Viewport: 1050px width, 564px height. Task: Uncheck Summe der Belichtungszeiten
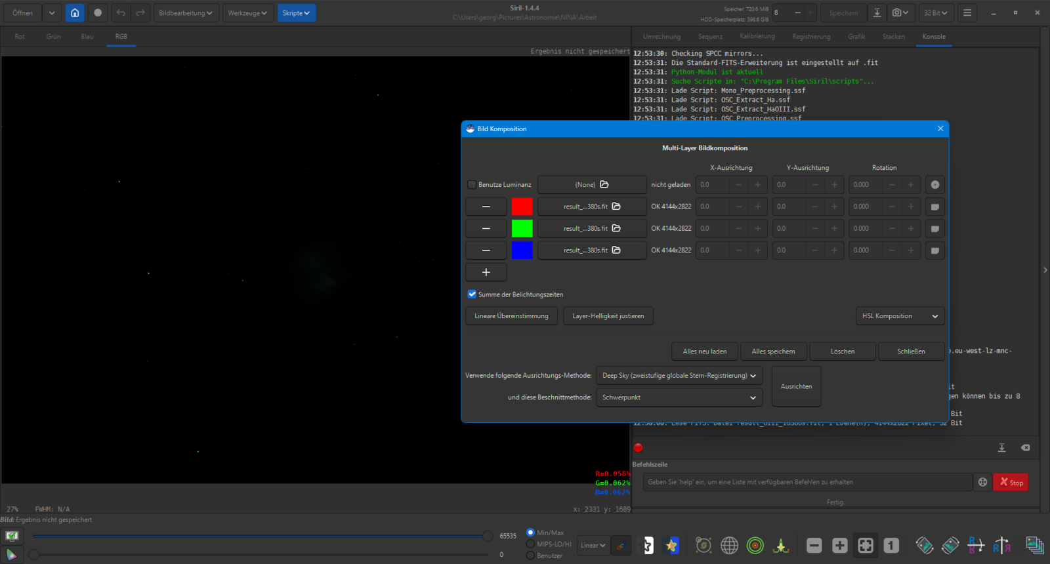pos(472,294)
